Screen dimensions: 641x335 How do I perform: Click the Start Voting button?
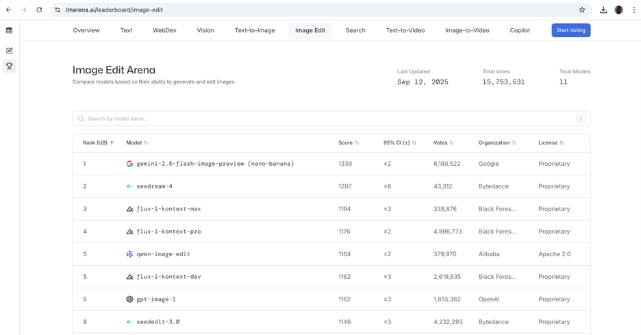pos(571,30)
